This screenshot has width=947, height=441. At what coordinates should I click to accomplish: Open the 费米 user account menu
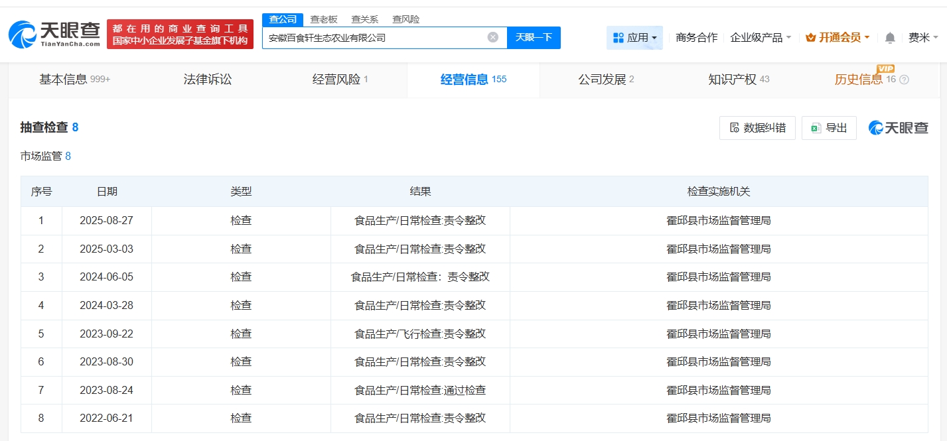(923, 38)
